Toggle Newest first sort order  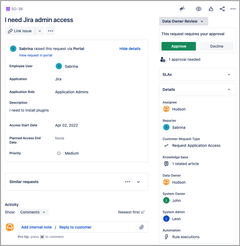click(x=131, y=212)
